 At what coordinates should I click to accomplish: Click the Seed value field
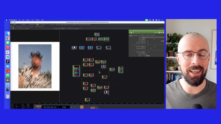[x=144, y=39]
